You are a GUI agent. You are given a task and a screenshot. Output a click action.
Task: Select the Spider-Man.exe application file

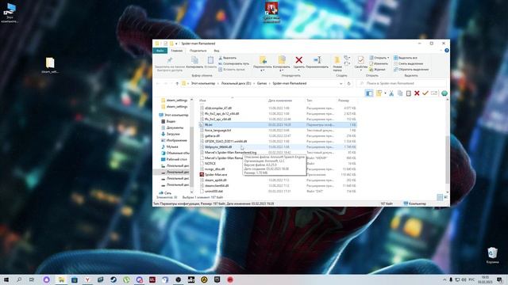pos(216,174)
